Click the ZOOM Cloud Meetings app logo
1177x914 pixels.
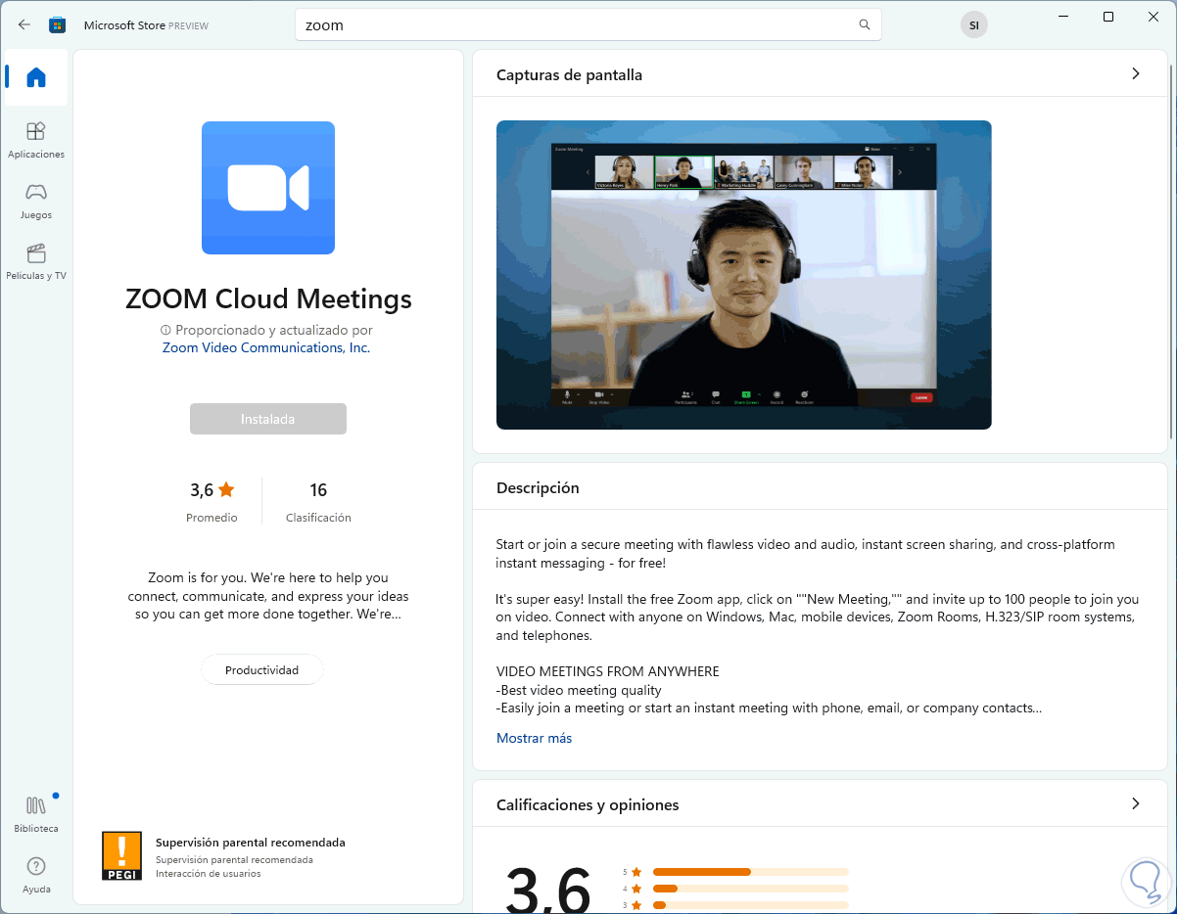pos(268,188)
